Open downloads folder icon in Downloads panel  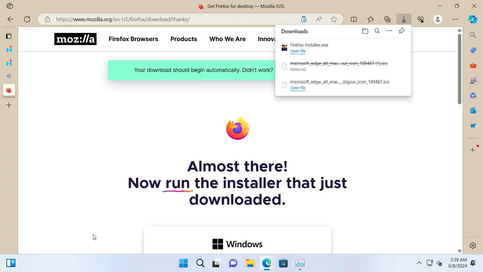(x=365, y=31)
